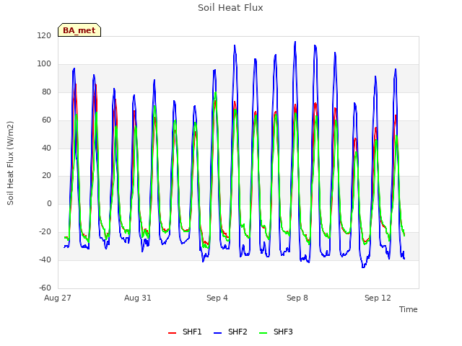Click the blue SHF2 legend swatch
The image size is (462, 346).
tap(217, 333)
